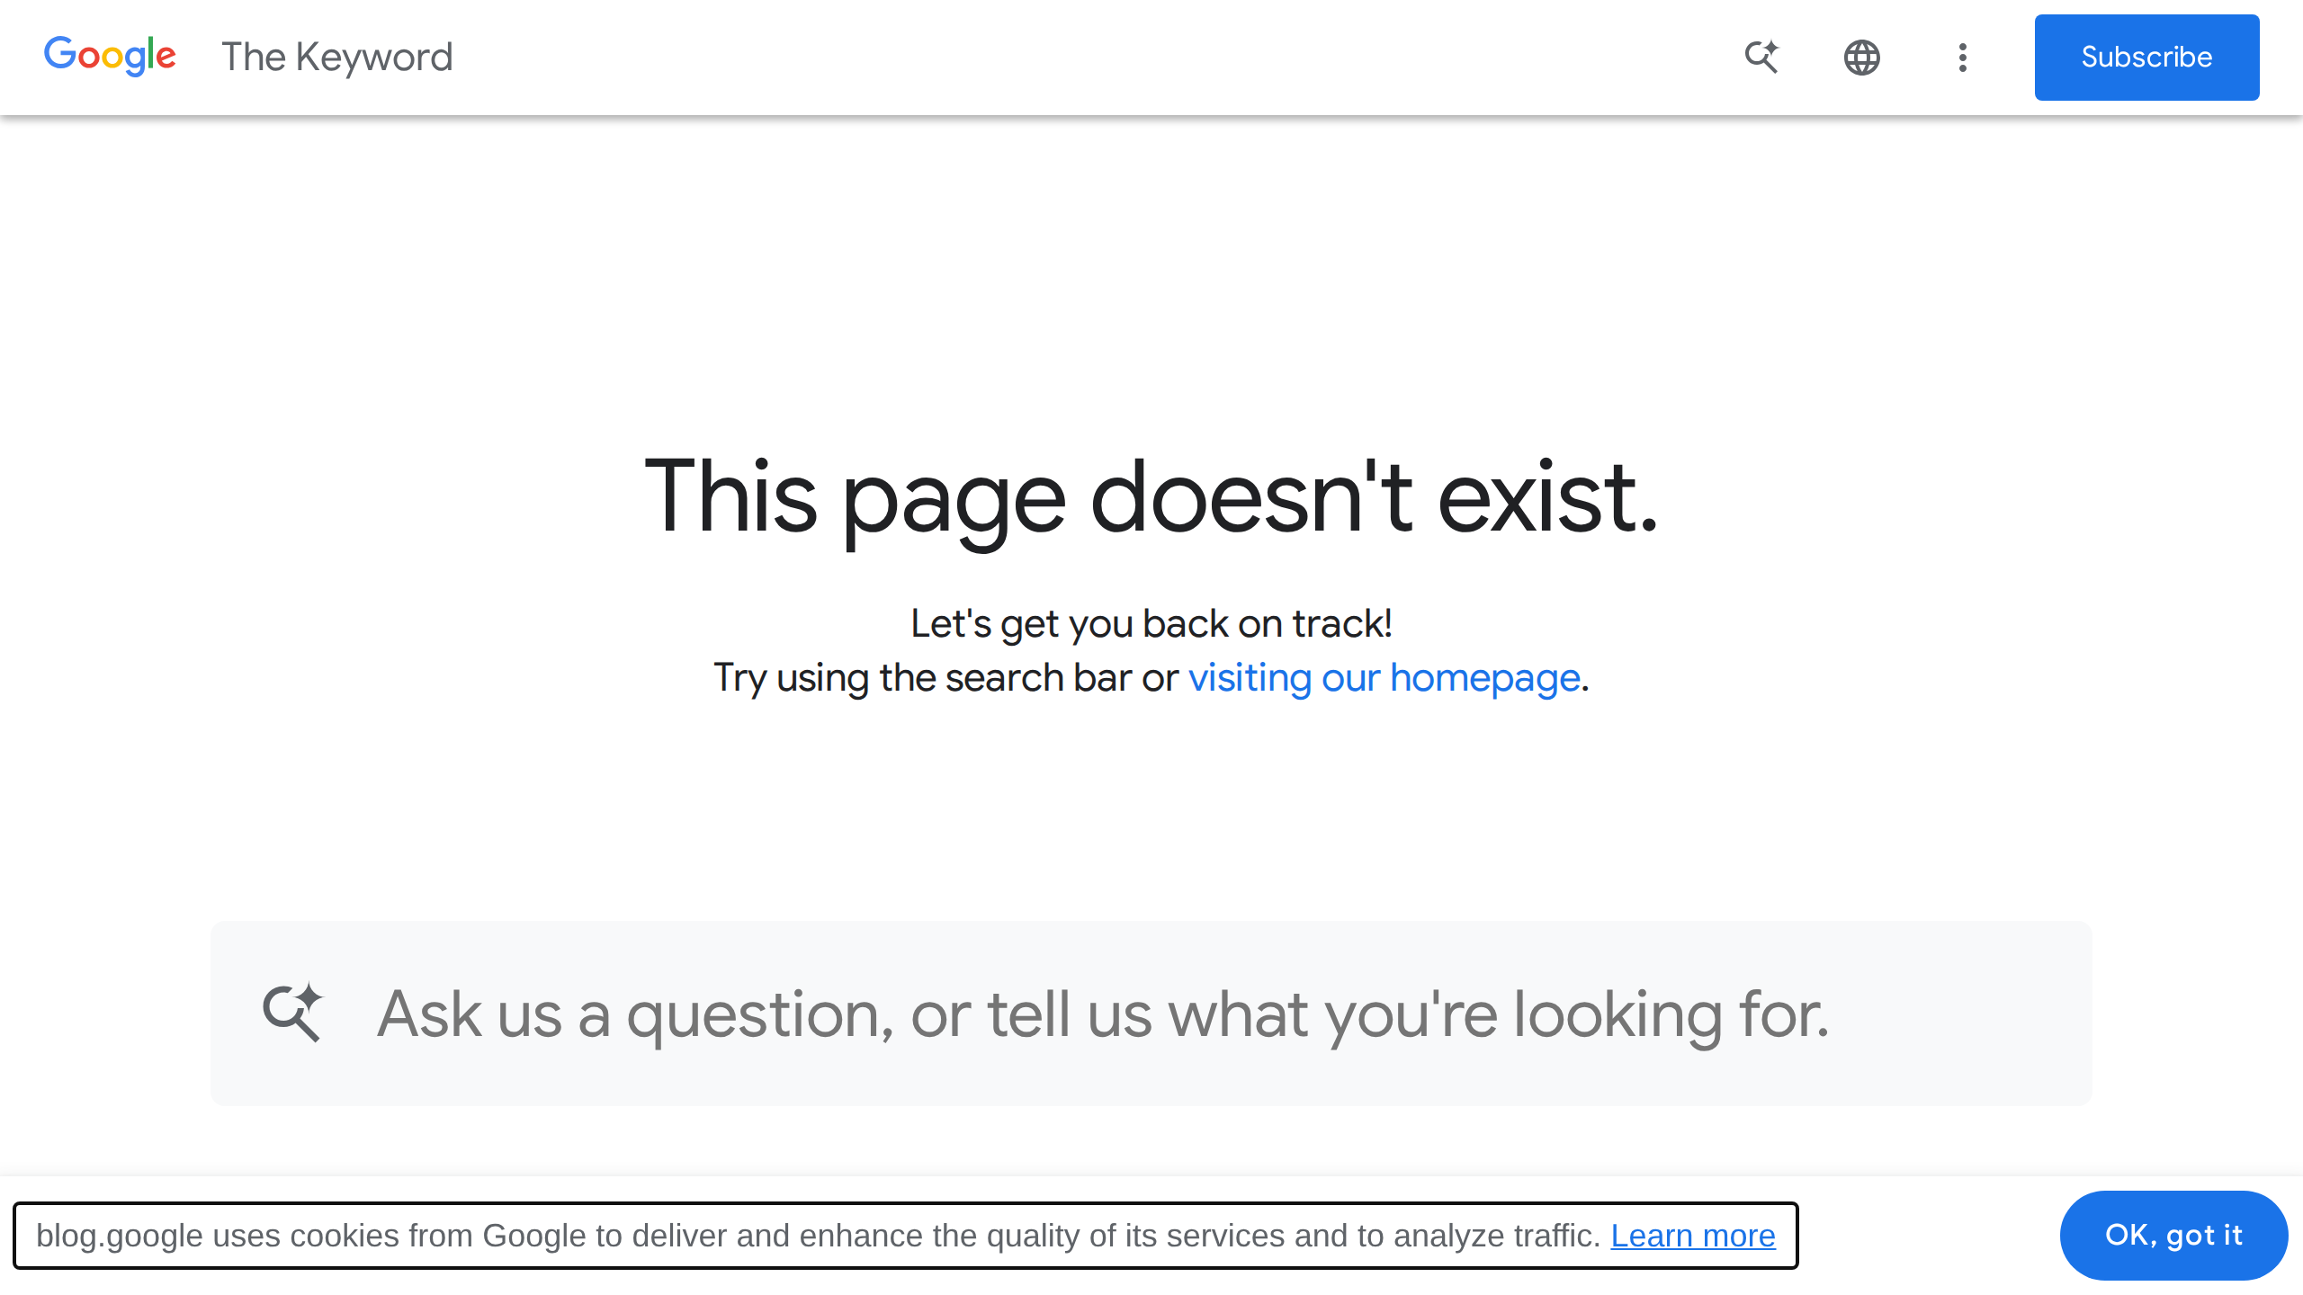Viewport: 2303px width, 1295px height.
Task: Click the word "exist." in the main heading
Action: click(1547, 496)
